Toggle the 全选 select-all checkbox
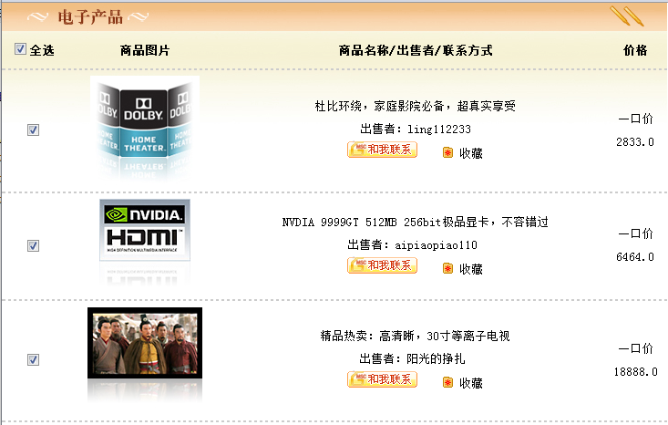Viewport: 668px width, 425px height. 20,49
